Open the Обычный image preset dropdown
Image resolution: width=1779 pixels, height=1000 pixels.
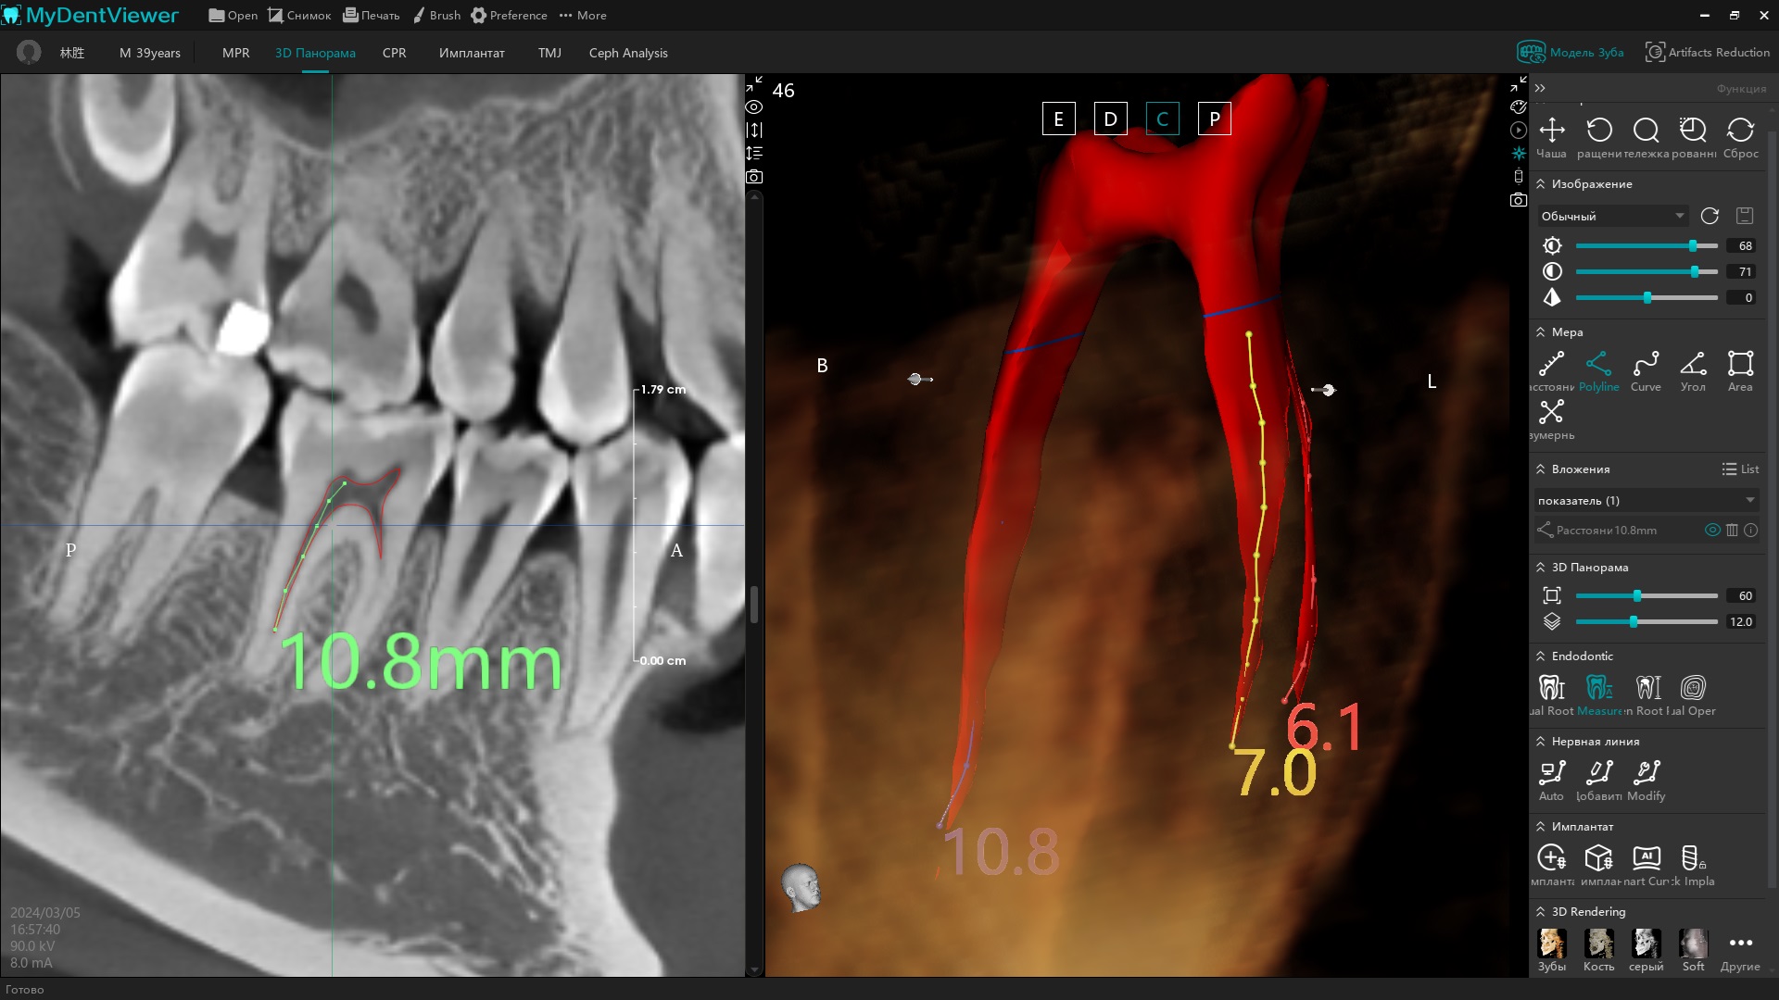point(1611,216)
